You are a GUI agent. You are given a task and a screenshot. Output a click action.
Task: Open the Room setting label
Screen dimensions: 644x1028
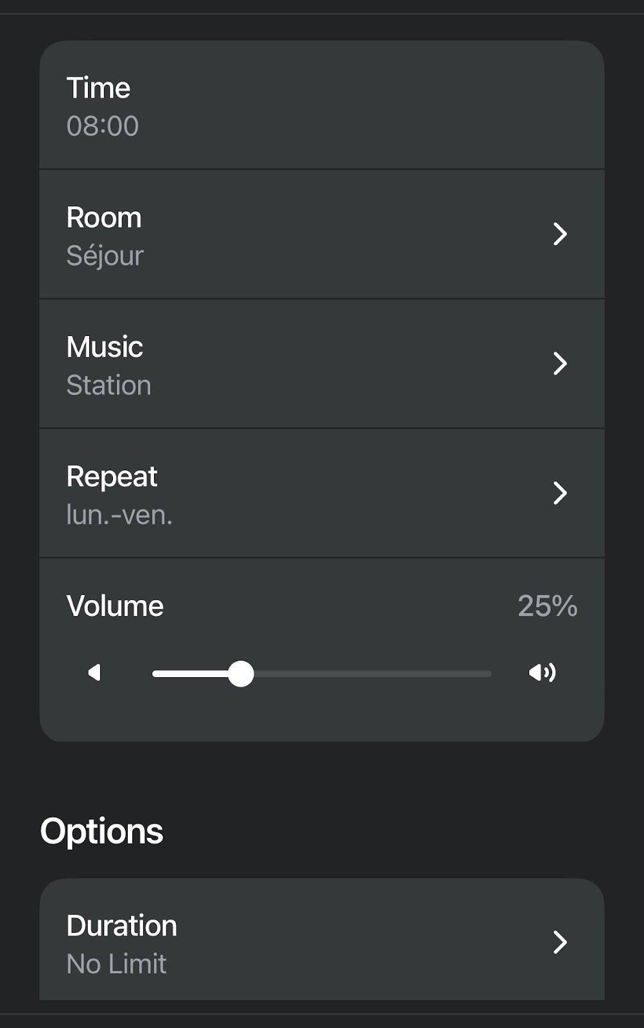[x=104, y=218]
